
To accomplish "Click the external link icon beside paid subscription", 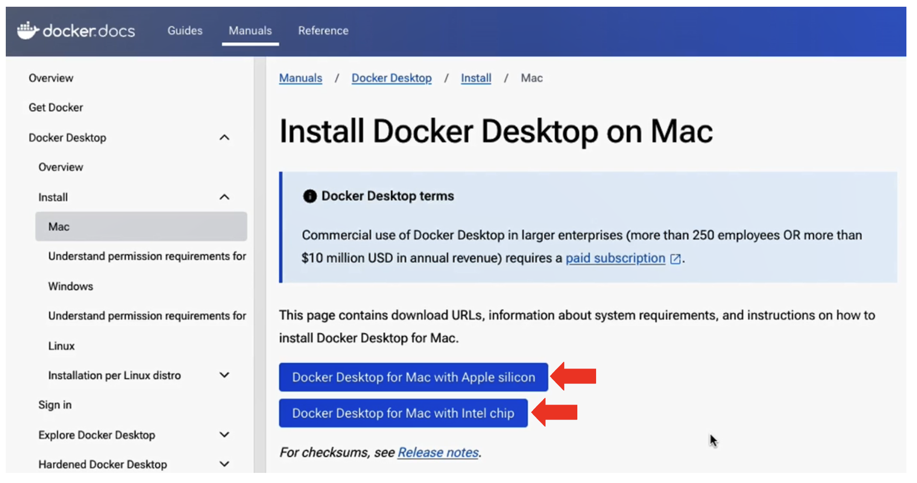I will pos(675,258).
